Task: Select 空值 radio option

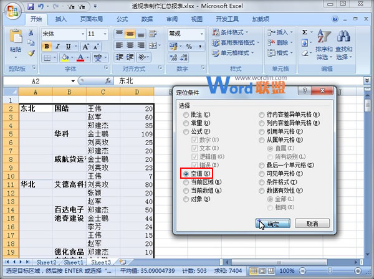Action: [186, 174]
